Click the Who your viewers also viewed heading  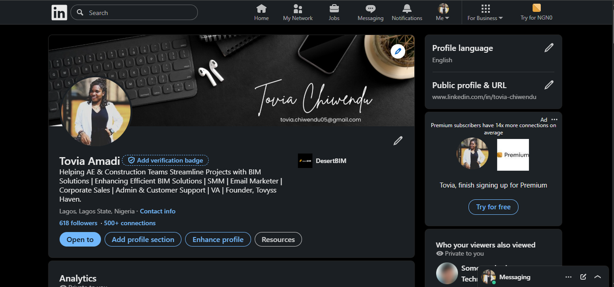[x=486, y=245]
